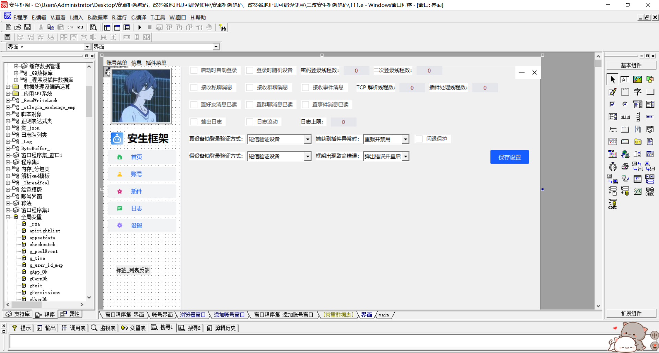Image resolution: width=659 pixels, height=353 pixels.
Task: Click the 保存设置 button
Action: point(509,157)
